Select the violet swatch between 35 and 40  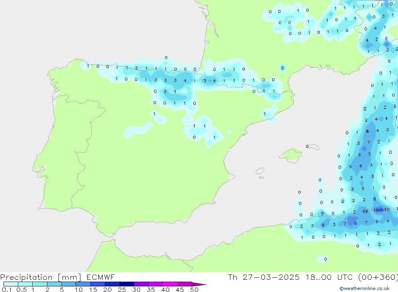tap(156, 284)
